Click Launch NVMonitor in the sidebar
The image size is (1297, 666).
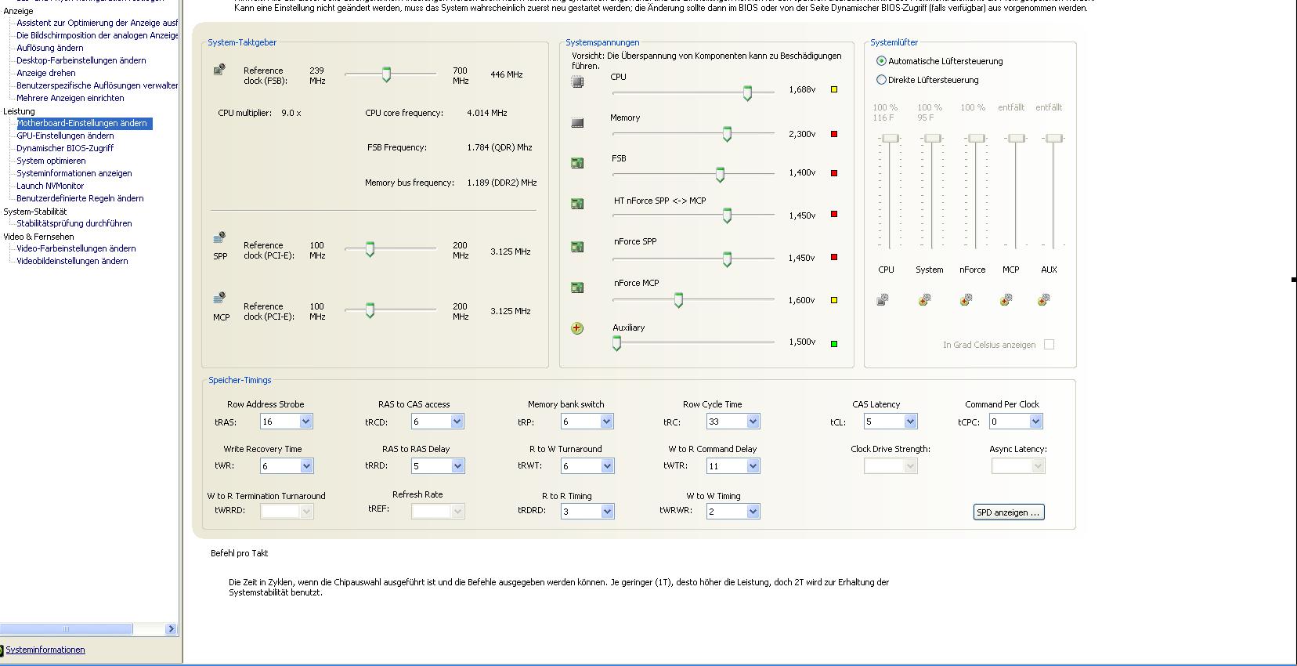click(x=50, y=186)
